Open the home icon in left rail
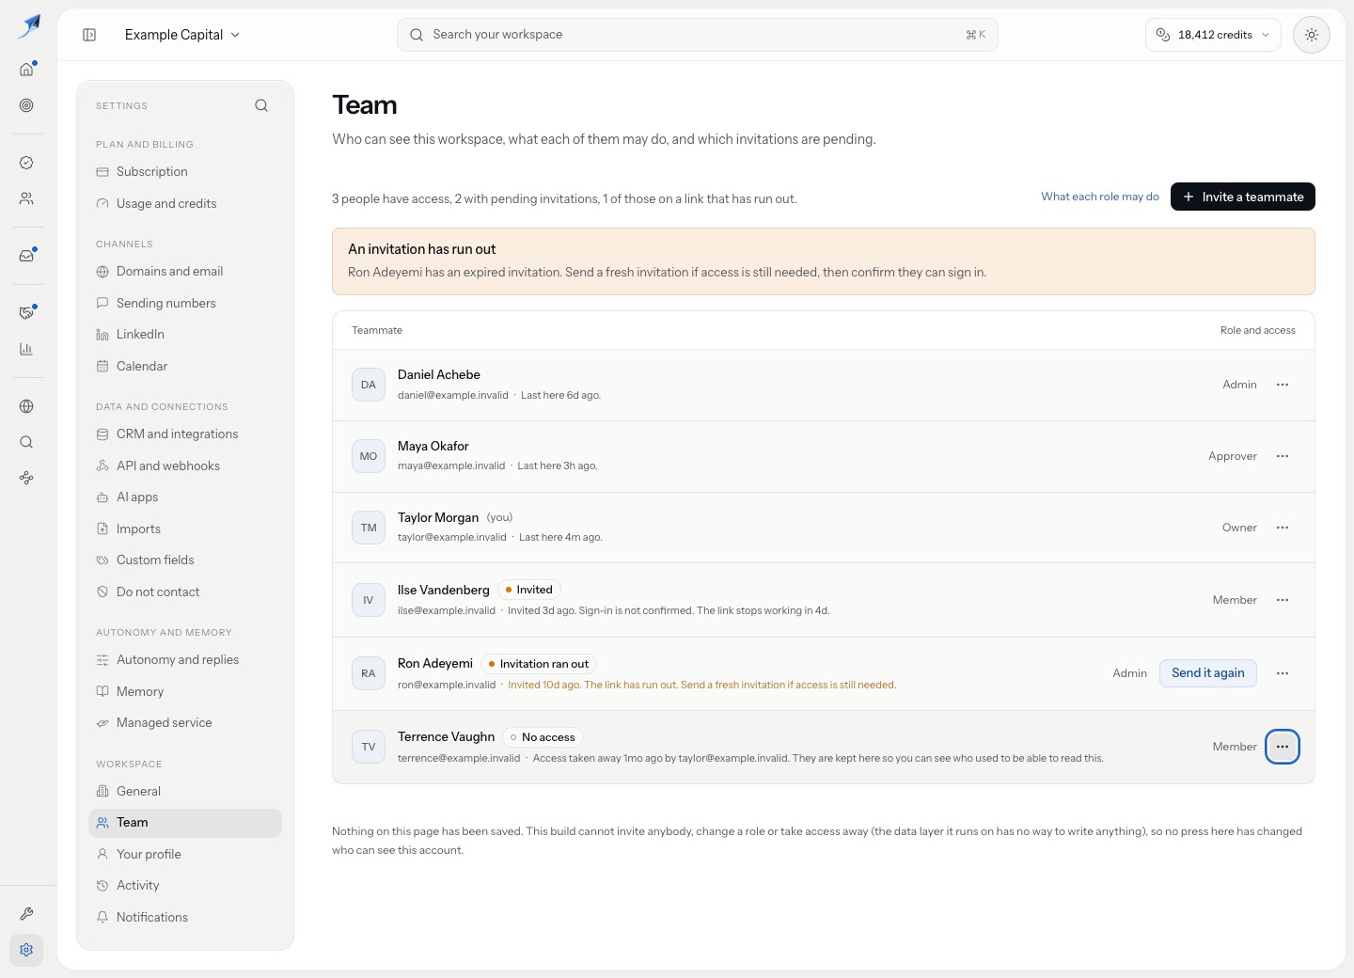This screenshot has height=978, width=1354. point(26,69)
